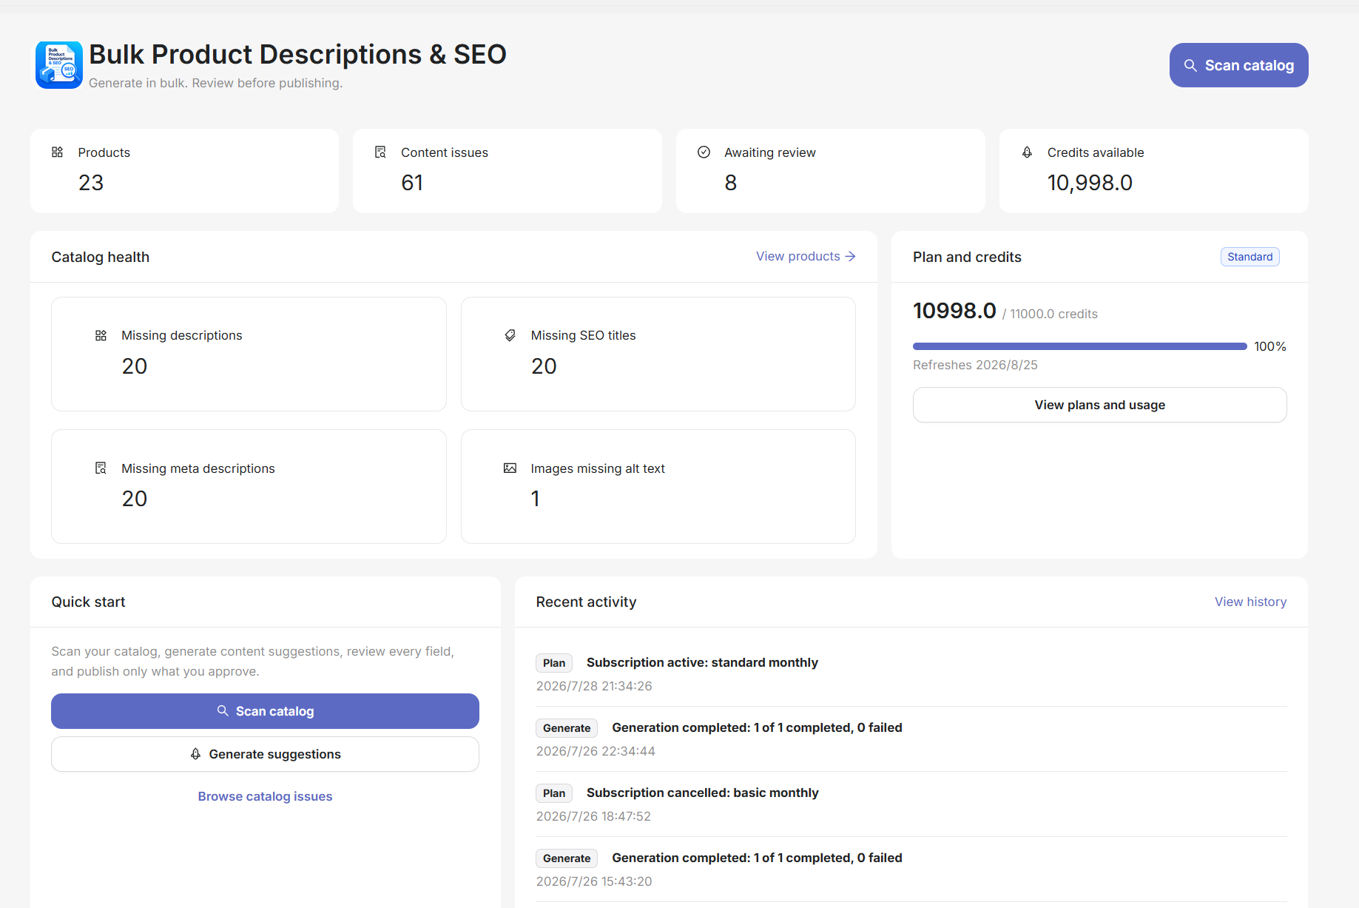Click the Products card value 23

coord(91,183)
